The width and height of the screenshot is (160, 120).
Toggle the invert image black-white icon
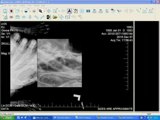coord(49,17)
